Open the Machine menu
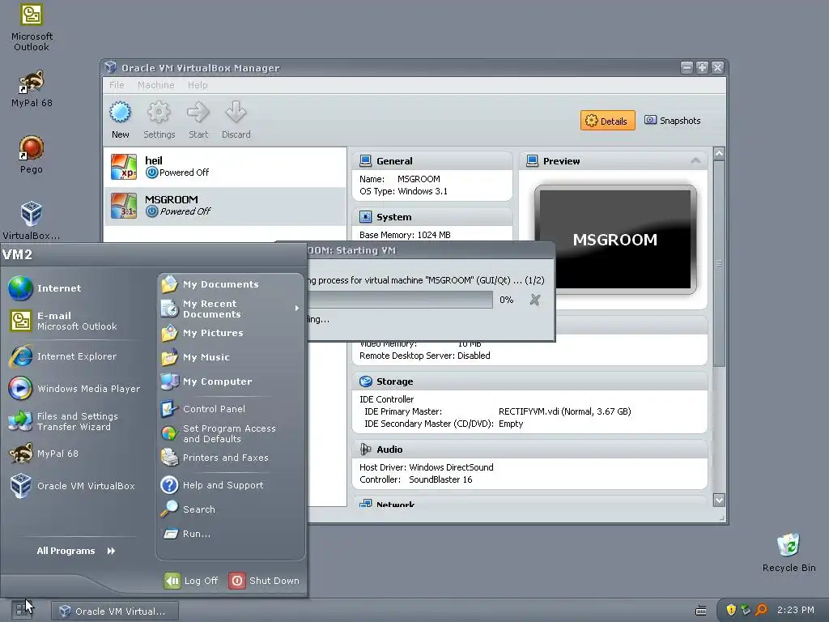Image resolution: width=829 pixels, height=622 pixels. (x=156, y=85)
